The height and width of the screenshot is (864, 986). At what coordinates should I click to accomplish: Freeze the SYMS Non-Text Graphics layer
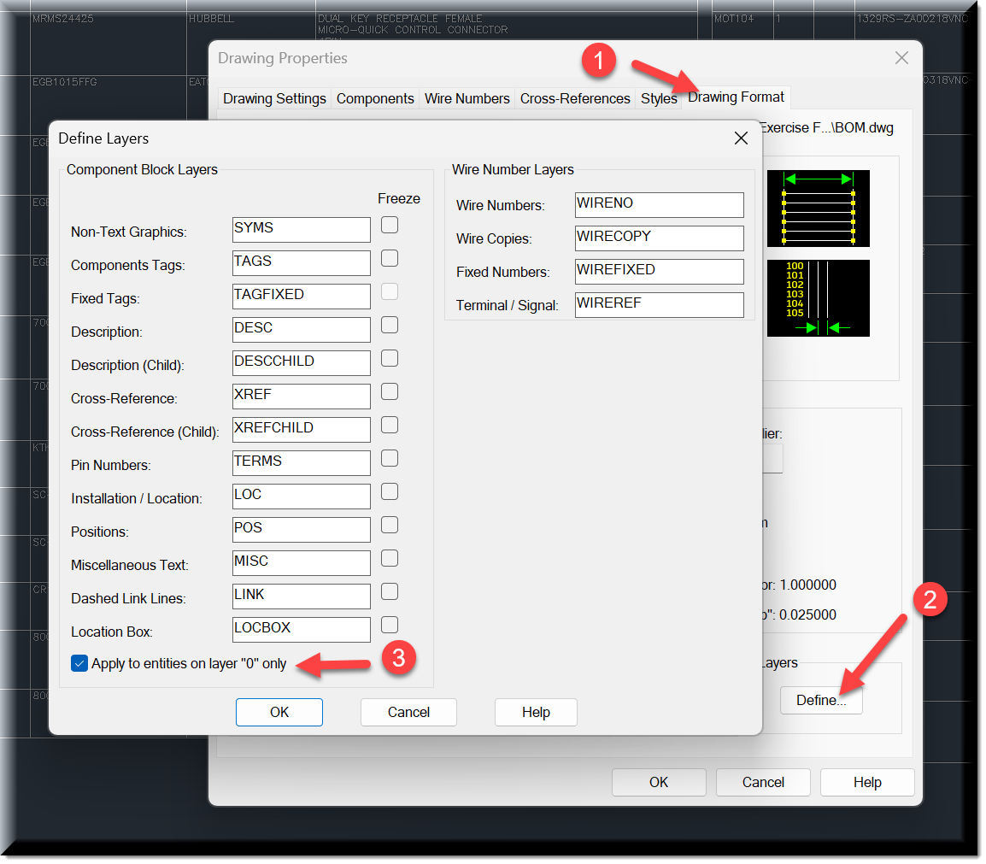coord(389,225)
